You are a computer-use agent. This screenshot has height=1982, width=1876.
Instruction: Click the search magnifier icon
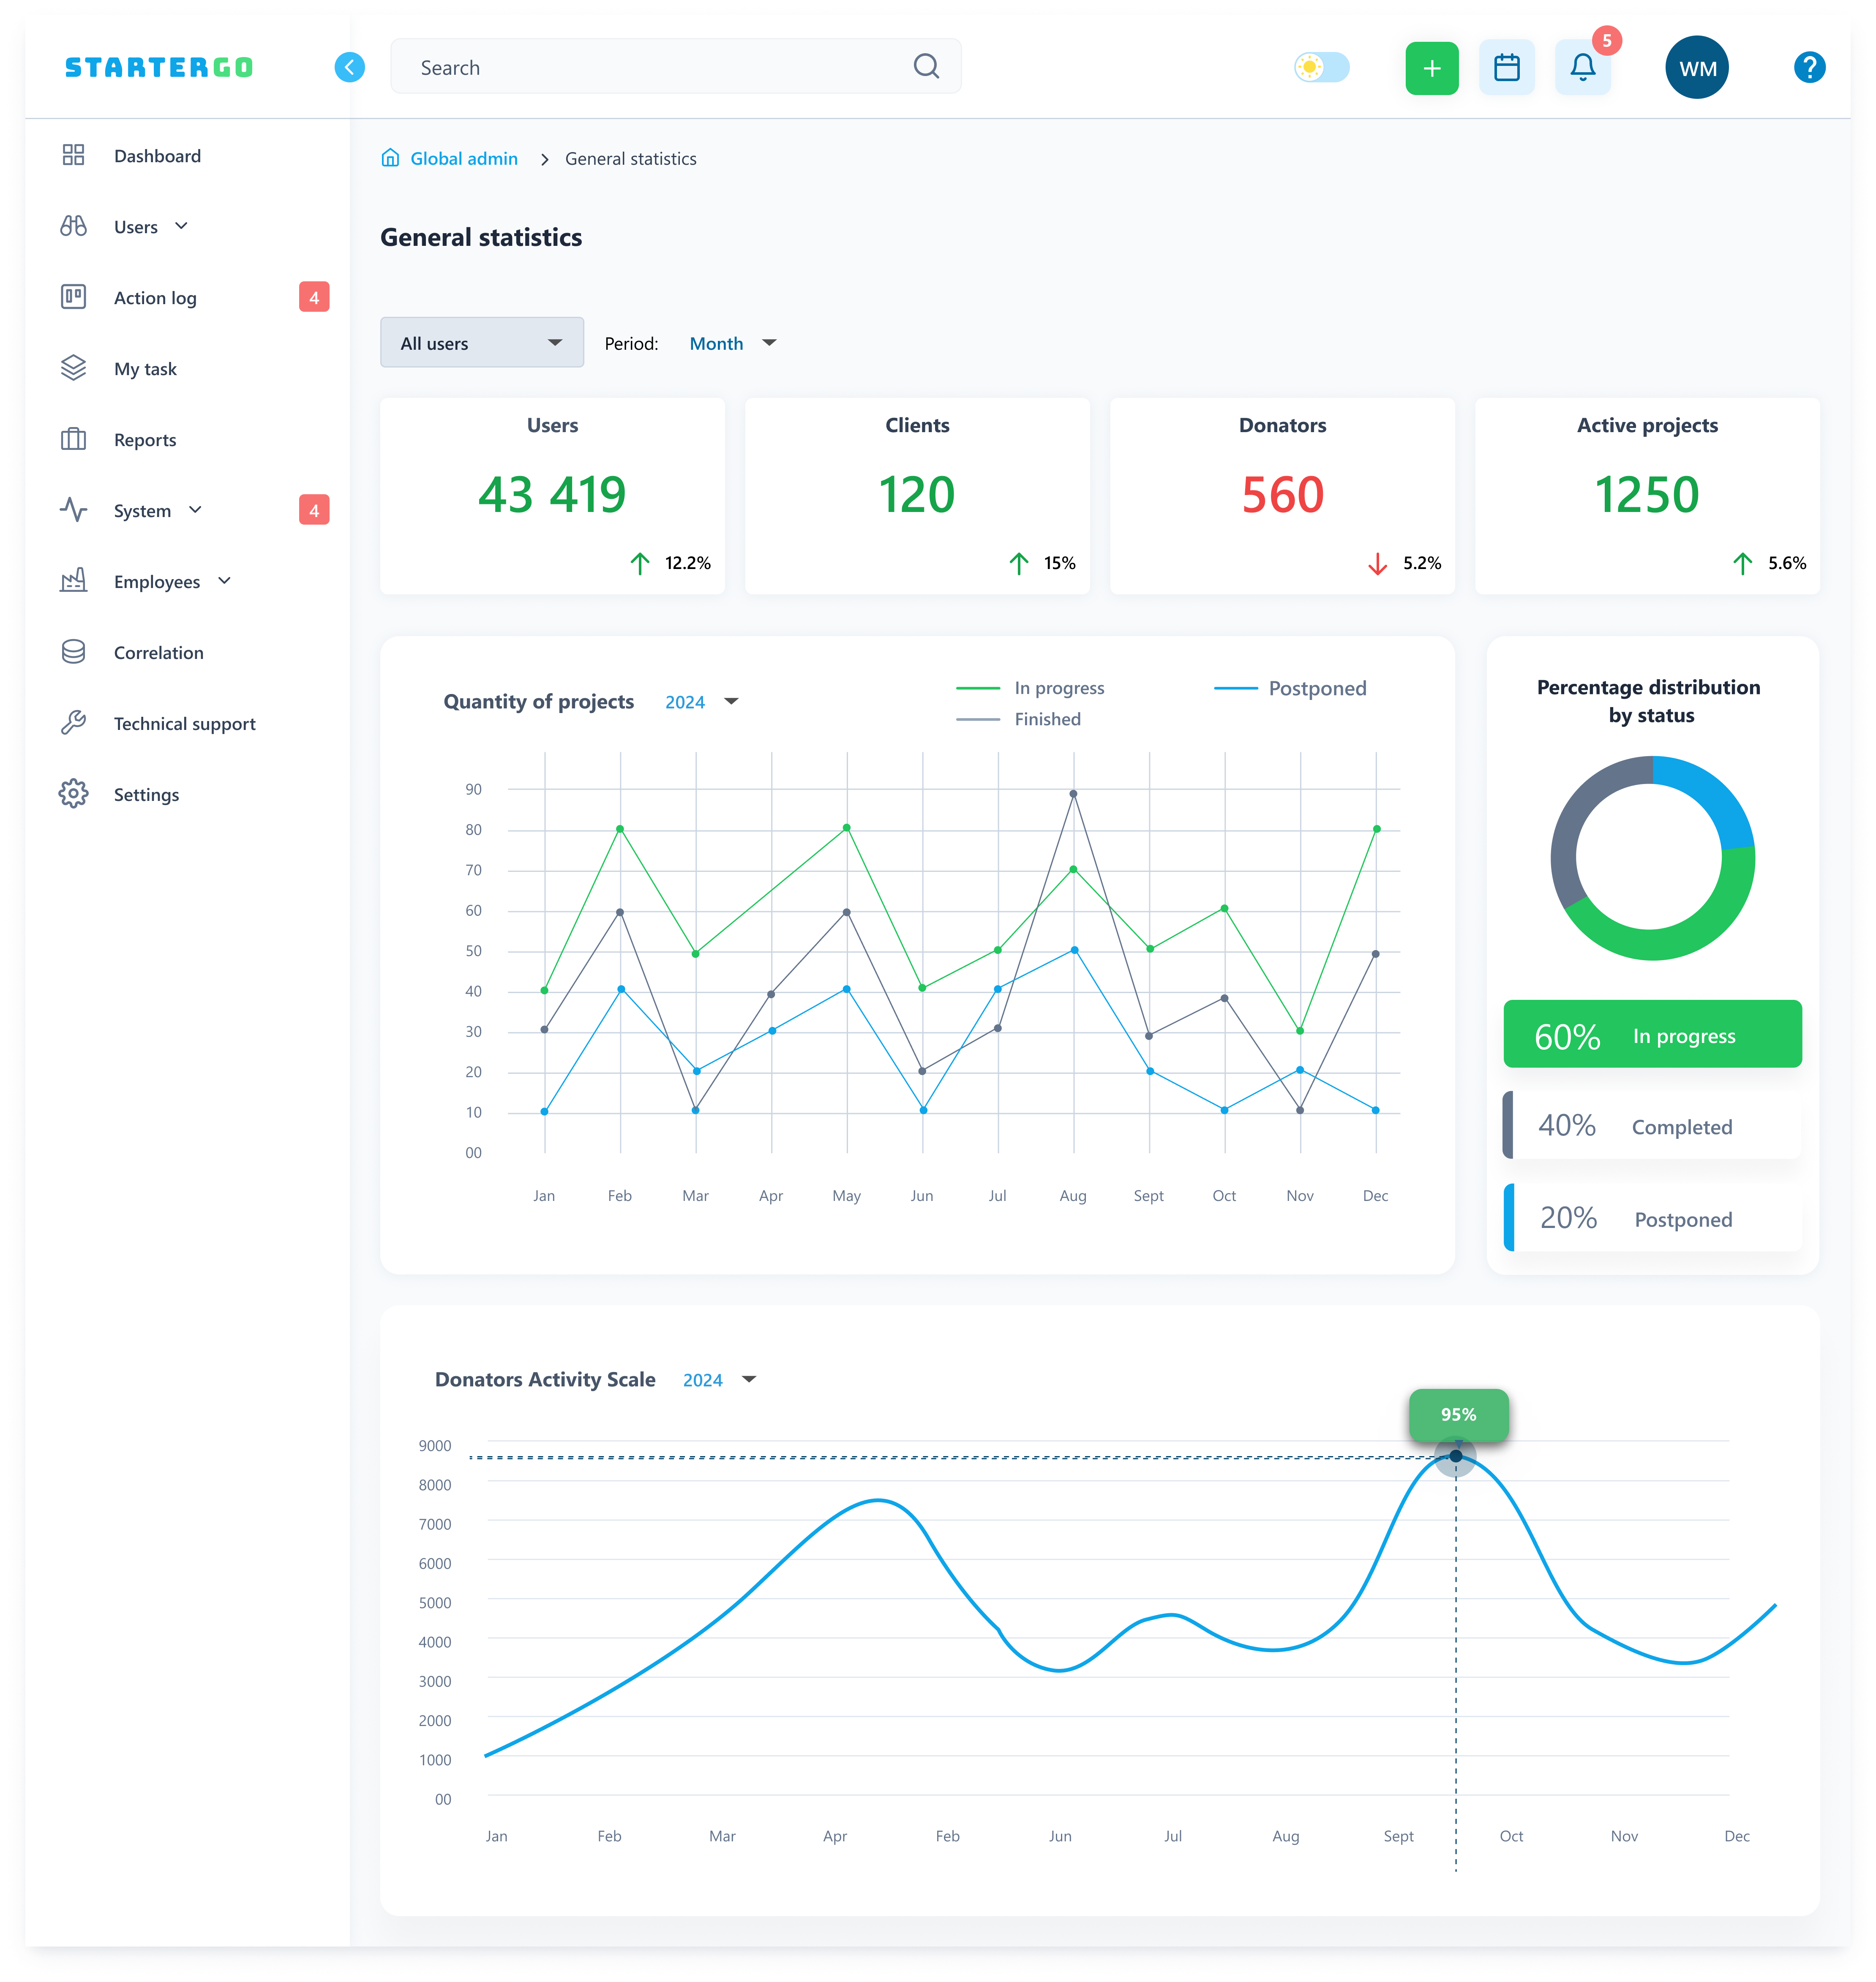tap(926, 67)
